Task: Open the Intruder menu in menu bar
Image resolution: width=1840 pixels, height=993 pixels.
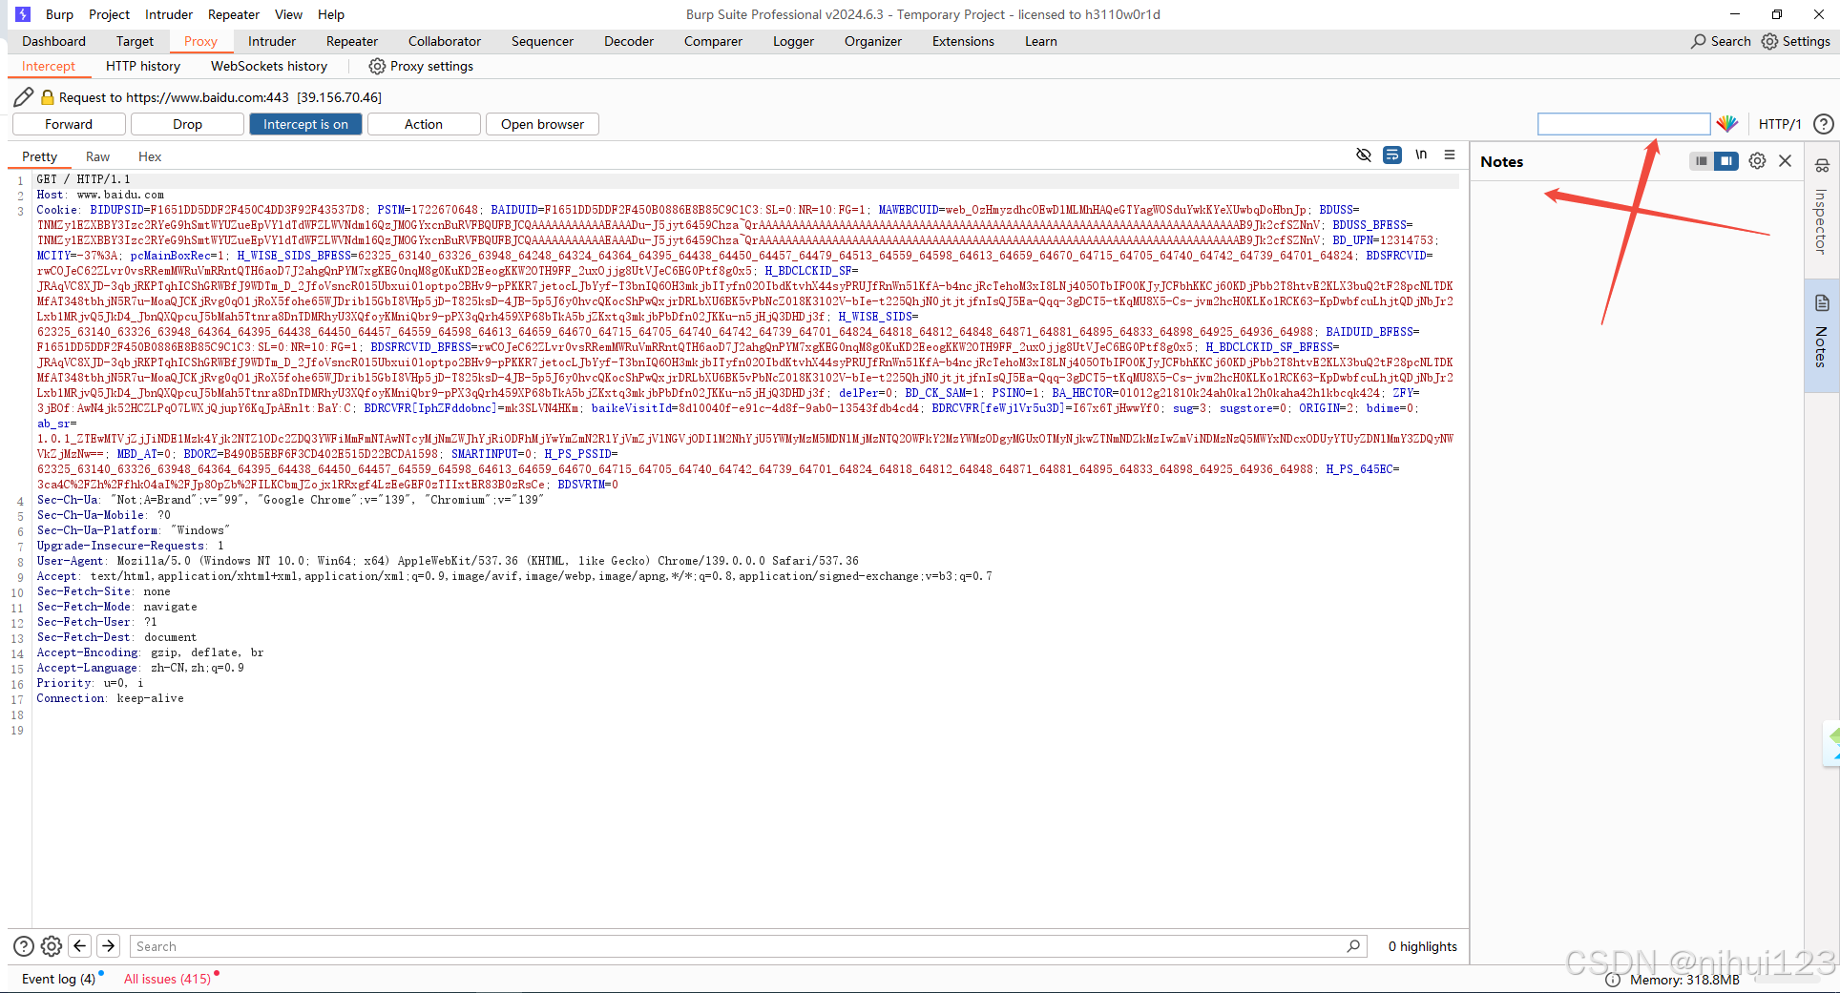Action: pyautogui.click(x=169, y=14)
